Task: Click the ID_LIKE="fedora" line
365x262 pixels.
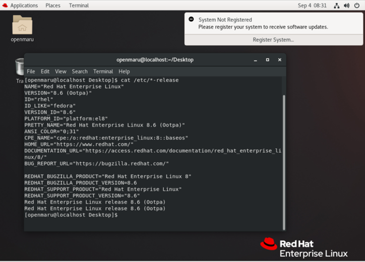Action: 50,106
